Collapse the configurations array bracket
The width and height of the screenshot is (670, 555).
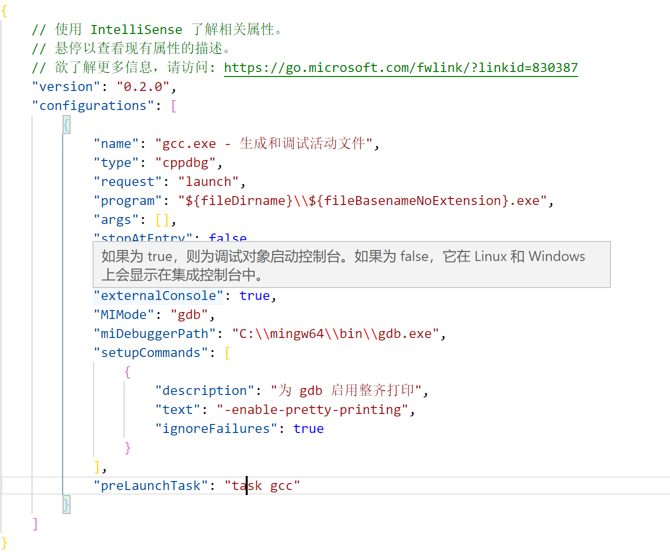point(174,105)
